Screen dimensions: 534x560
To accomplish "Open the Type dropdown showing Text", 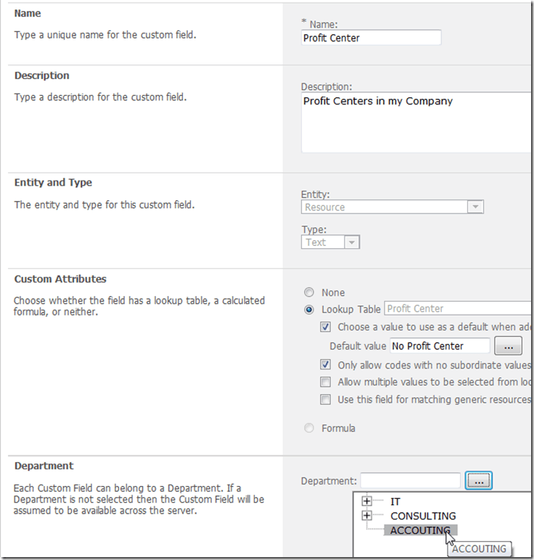I will click(330, 242).
